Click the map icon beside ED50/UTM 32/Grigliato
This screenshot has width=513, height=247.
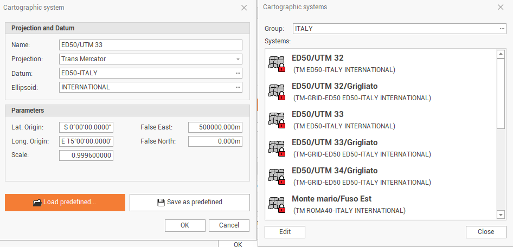click(277, 92)
